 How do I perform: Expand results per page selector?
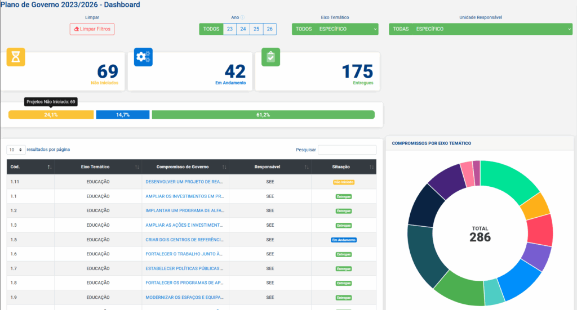16,150
